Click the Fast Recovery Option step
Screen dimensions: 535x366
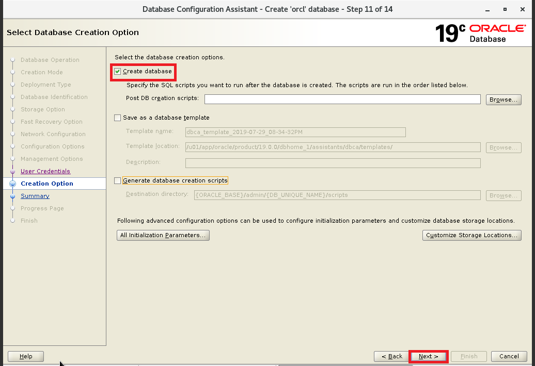(x=52, y=122)
